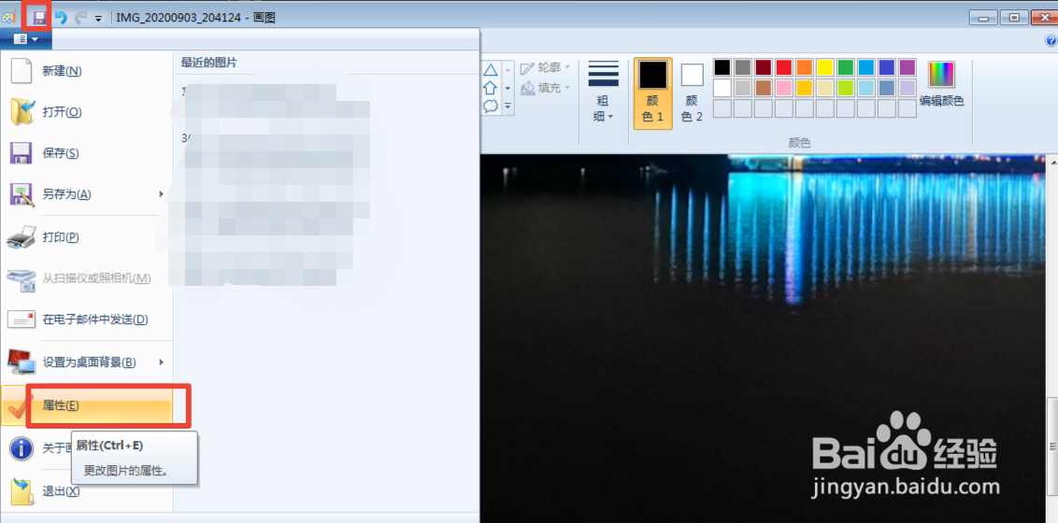
Task: Click 从扫描仪或照相机(M) menu entry
Action: click(86, 278)
